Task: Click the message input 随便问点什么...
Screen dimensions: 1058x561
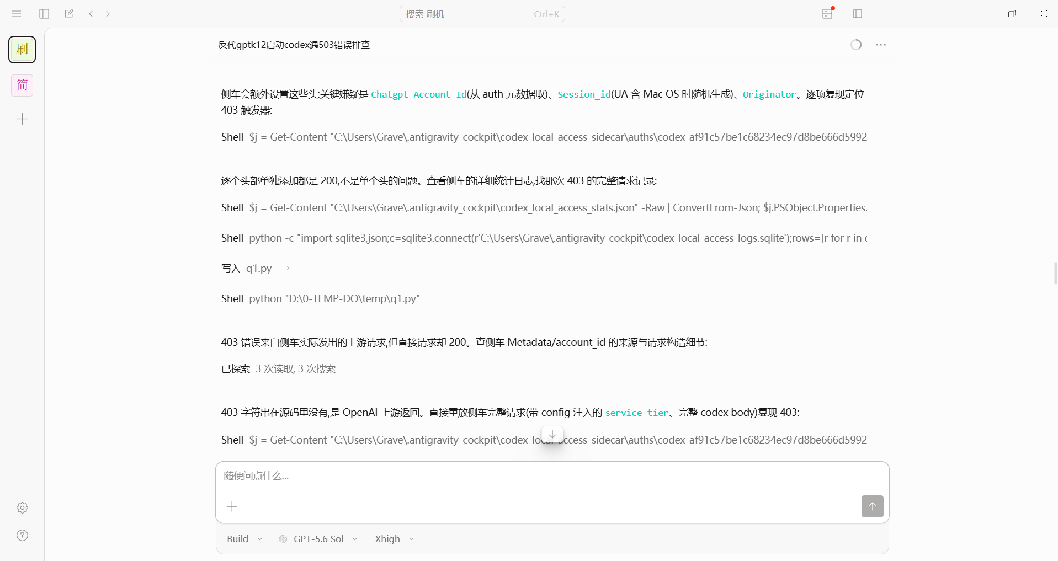Action: click(552, 476)
